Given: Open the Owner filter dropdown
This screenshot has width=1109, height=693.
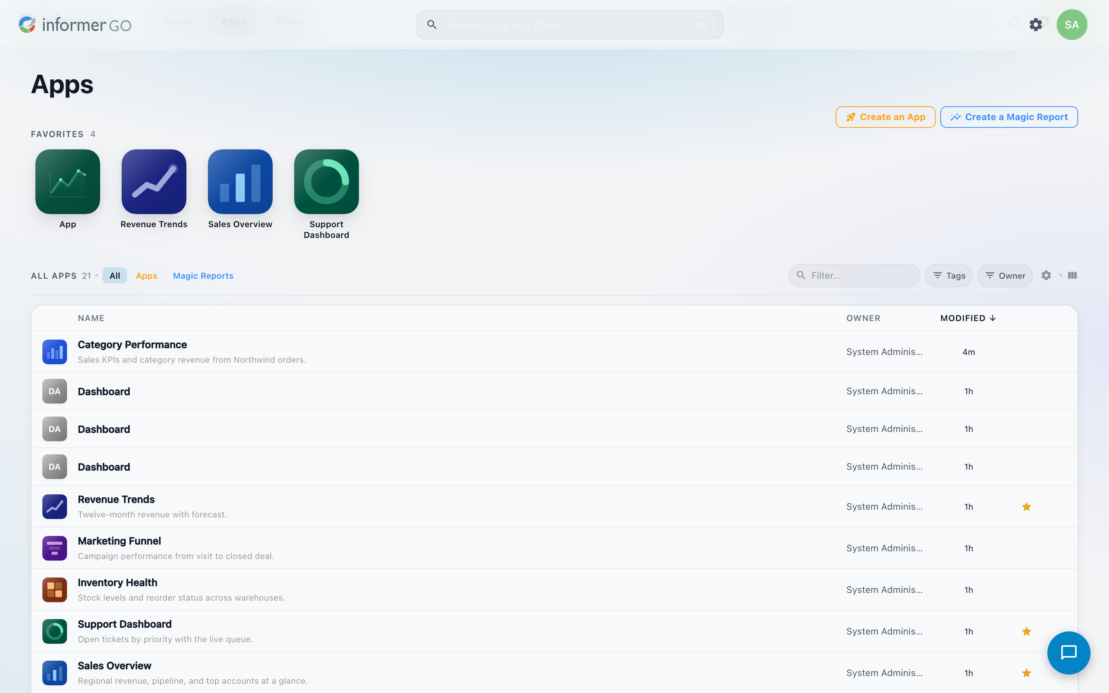Looking at the screenshot, I should [1005, 275].
